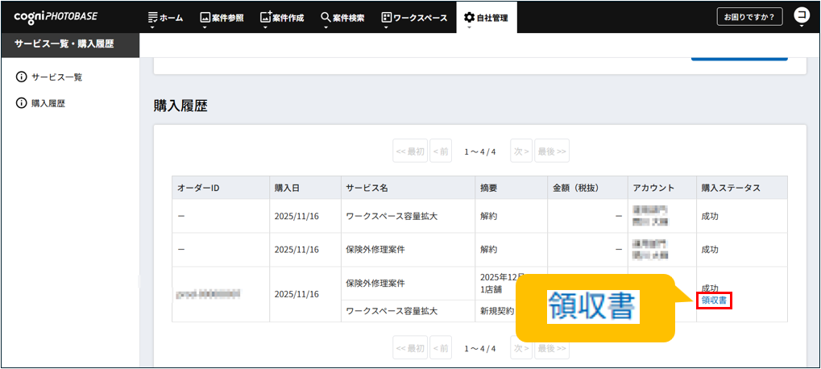Select the 自社管理 gear tab
The height and width of the screenshot is (369, 821).
486,17
